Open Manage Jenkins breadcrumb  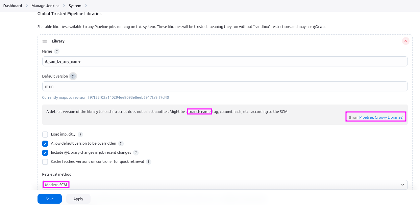[45, 6]
